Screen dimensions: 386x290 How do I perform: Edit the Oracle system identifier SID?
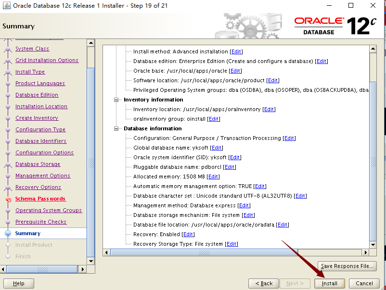(x=234, y=157)
